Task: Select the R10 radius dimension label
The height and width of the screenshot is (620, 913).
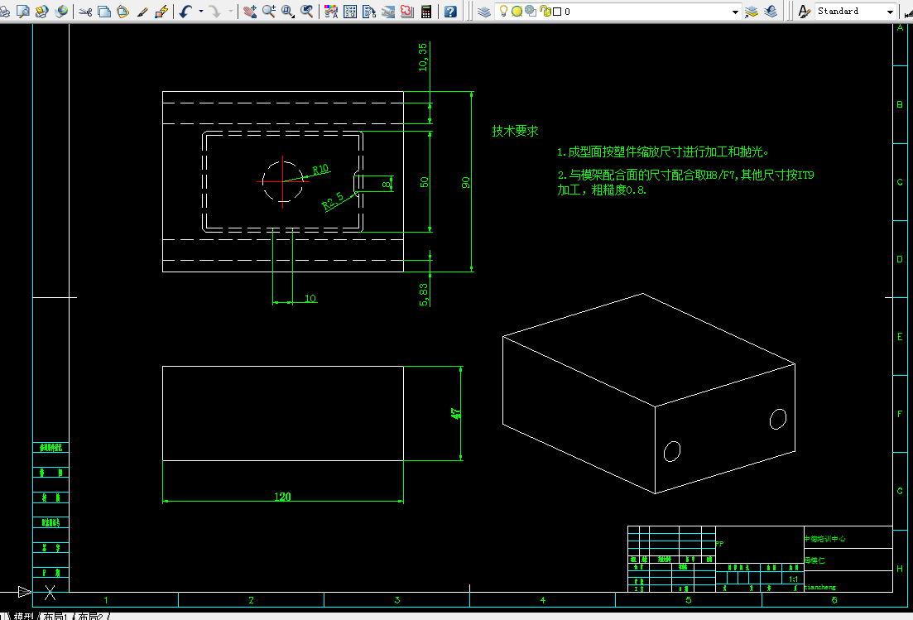Action: (321, 170)
